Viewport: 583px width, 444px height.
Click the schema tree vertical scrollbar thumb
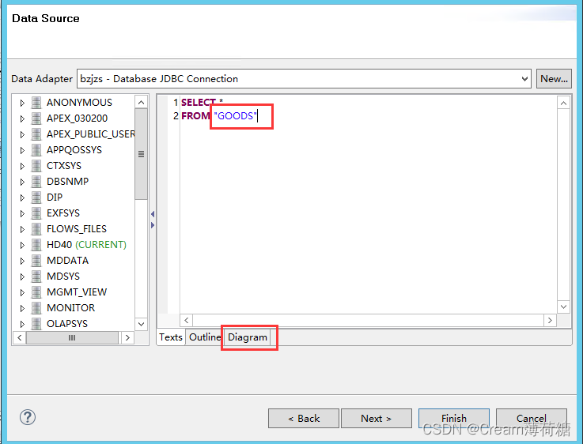pyautogui.click(x=142, y=154)
